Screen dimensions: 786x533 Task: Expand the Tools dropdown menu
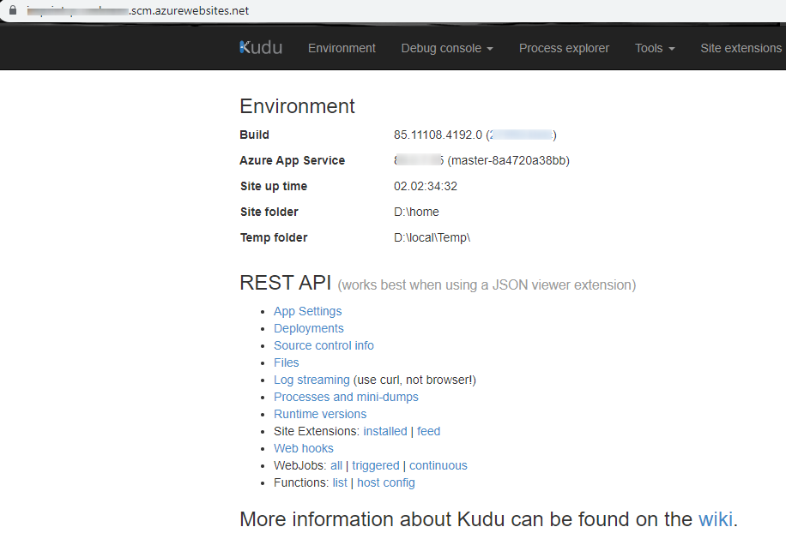pos(655,48)
